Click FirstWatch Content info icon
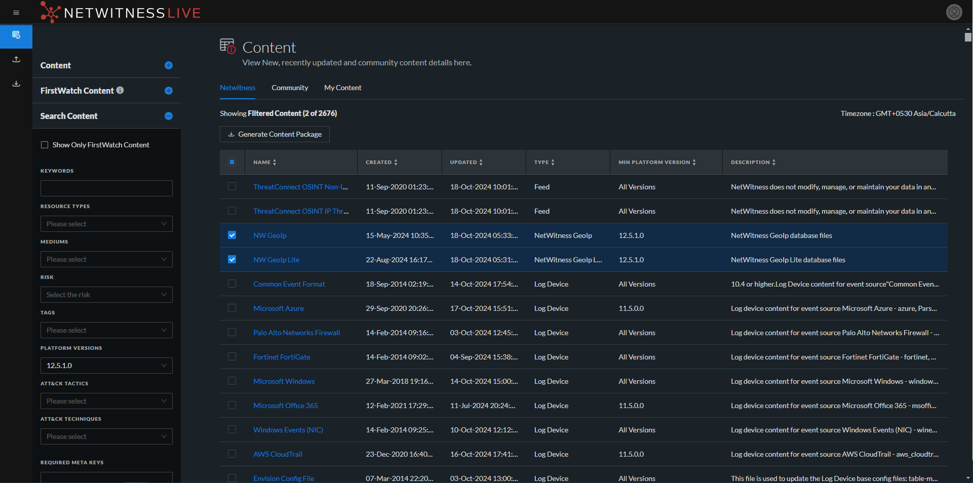The width and height of the screenshot is (973, 483). point(120,90)
